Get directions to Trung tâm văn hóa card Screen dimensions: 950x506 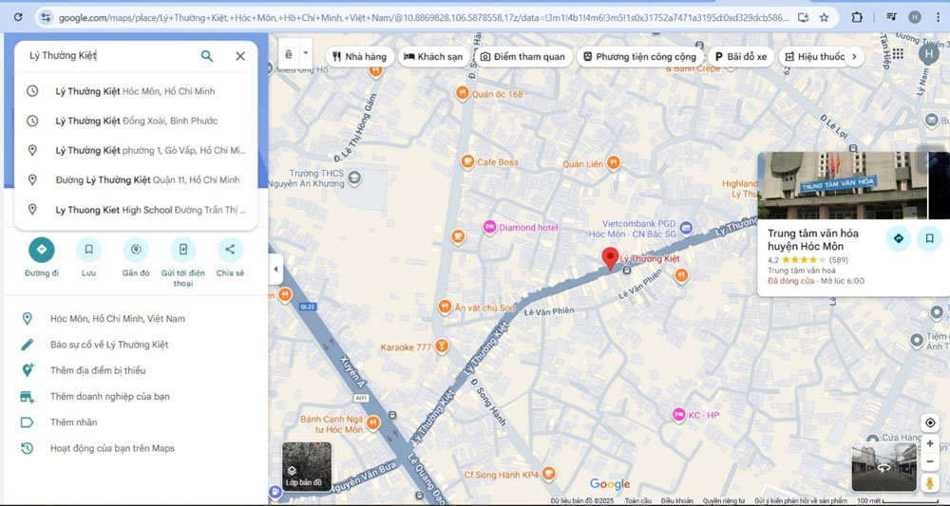coord(899,238)
